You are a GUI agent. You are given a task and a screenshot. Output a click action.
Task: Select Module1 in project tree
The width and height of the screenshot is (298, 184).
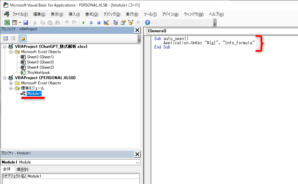[x=34, y=93]
